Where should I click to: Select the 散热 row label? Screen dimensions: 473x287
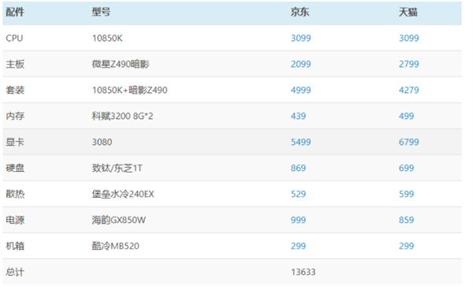(15, 194)
